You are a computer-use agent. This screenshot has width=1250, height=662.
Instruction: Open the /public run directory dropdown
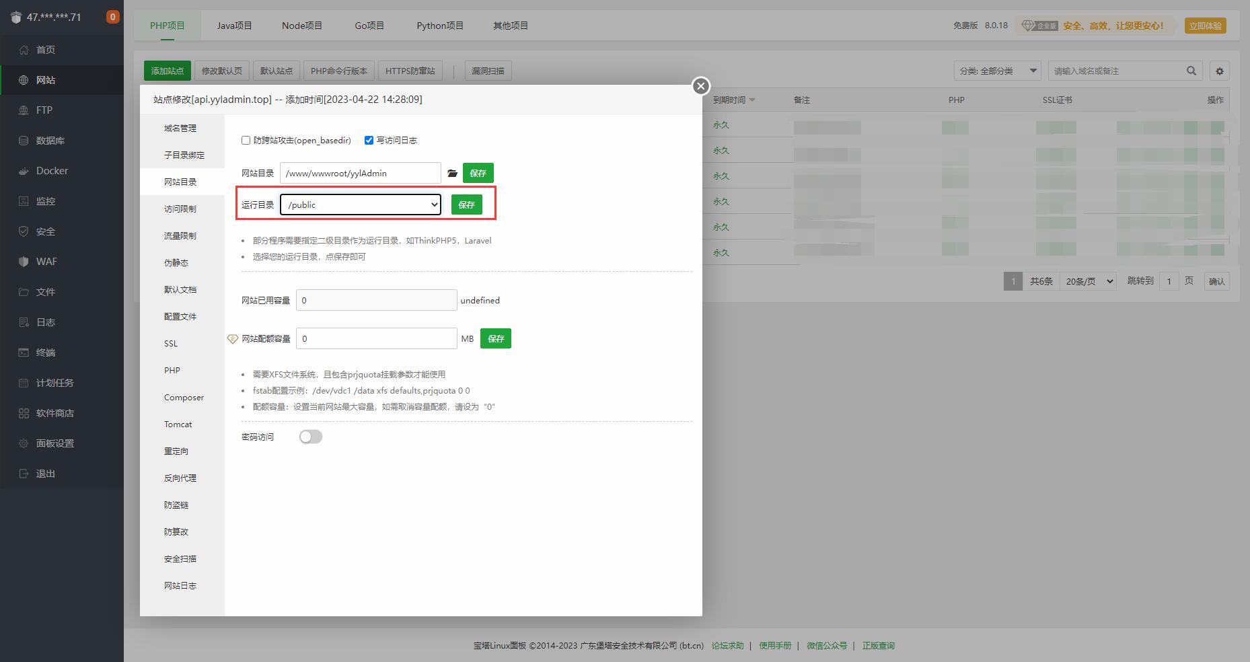[361, 205]
